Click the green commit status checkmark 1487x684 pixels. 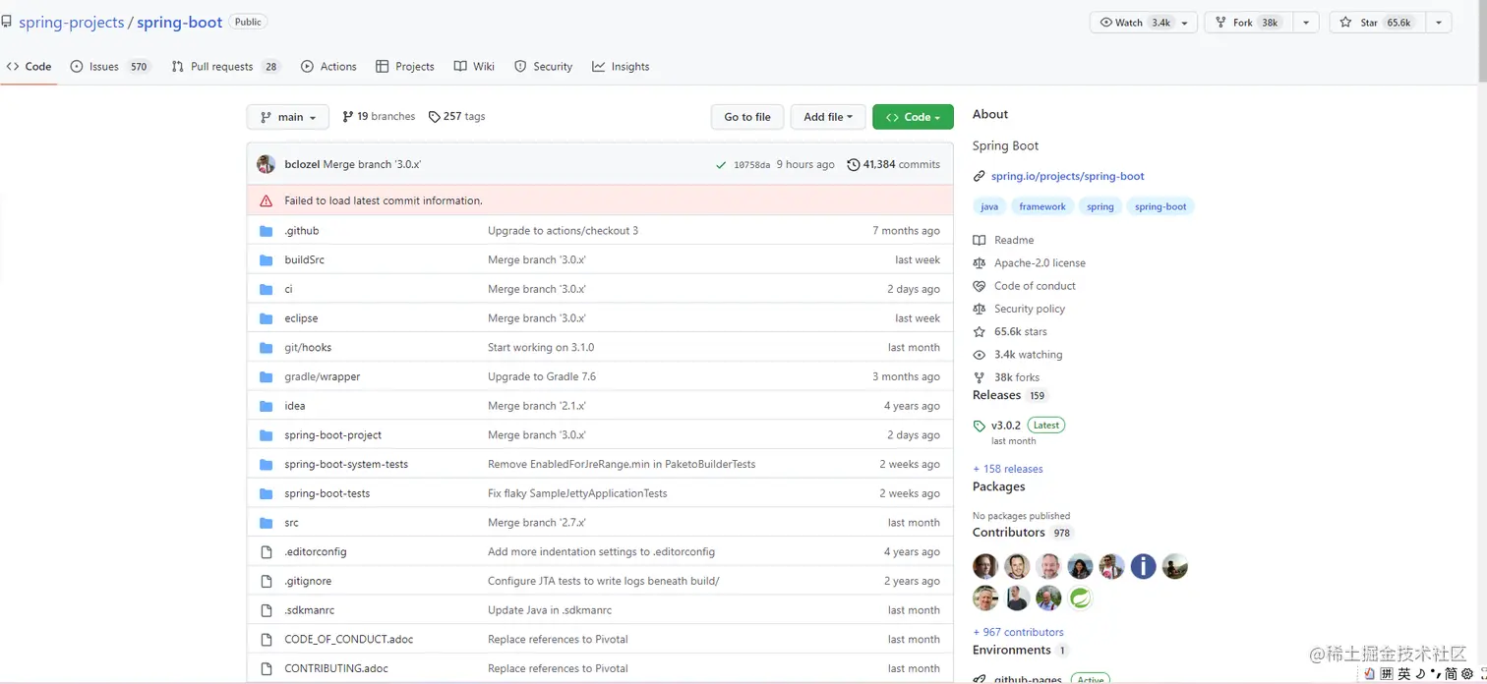721,165
